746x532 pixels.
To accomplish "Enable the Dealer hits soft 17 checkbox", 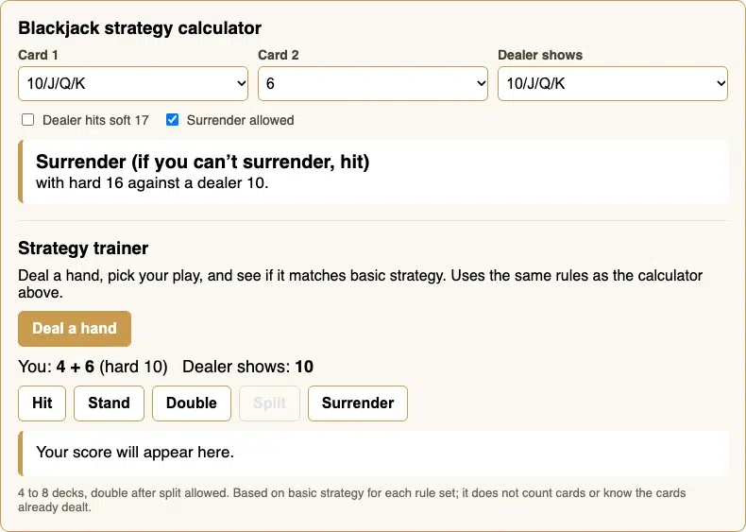I will coord(28,120).
